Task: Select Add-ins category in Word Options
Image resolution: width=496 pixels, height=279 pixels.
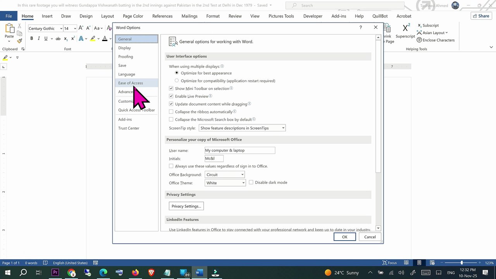Action: tap(136, 119)
